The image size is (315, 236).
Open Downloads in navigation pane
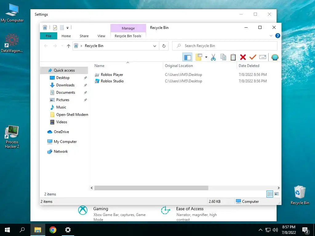click(65, 85)
